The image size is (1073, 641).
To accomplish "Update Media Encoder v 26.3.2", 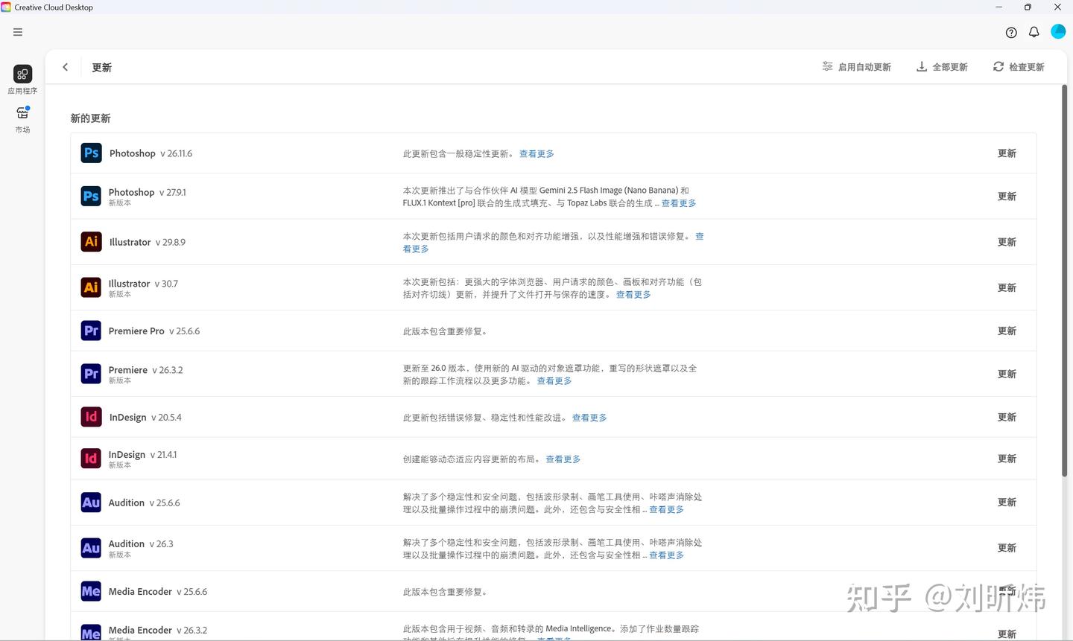I will pos(1007,634).
